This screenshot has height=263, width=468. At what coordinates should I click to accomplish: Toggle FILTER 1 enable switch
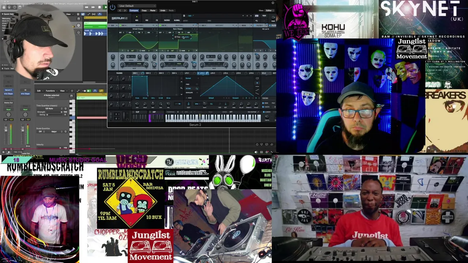[x=254, y=25]
